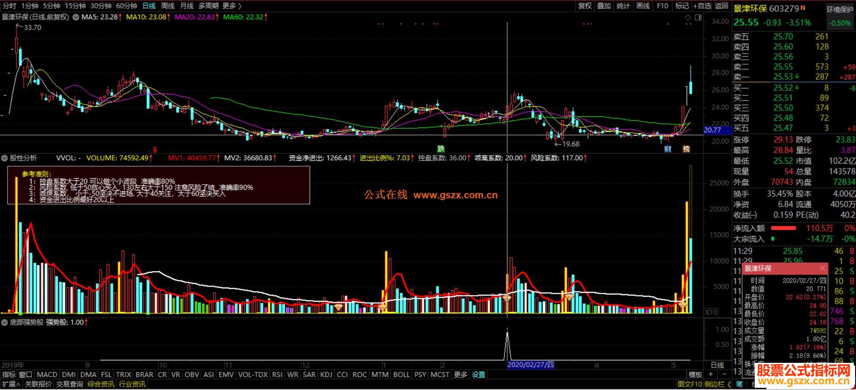Select the VOL-TDX indicator tab
856x390 pixels.
[253, 374]
